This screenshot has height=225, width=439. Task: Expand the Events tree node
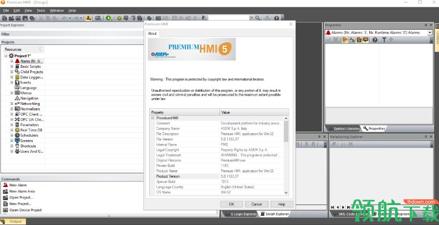[x=12, y=82]
